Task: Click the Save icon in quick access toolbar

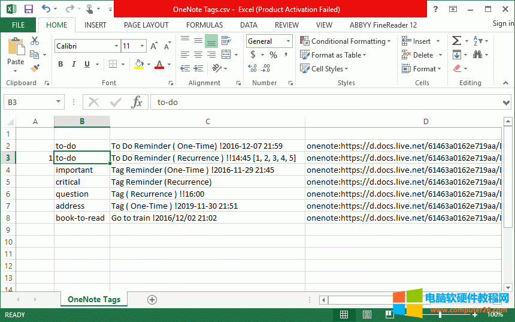Action: [28, 9]
